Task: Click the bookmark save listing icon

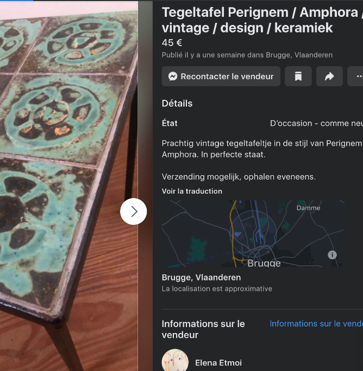Action: (x=298, y=76)
